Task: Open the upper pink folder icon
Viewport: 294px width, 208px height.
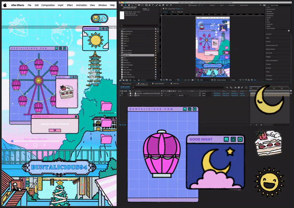Action: (105, 105)
